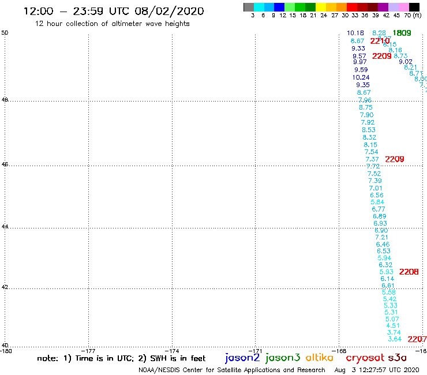
Task: Click the wave height value 9.33
Action: point(358,48)
